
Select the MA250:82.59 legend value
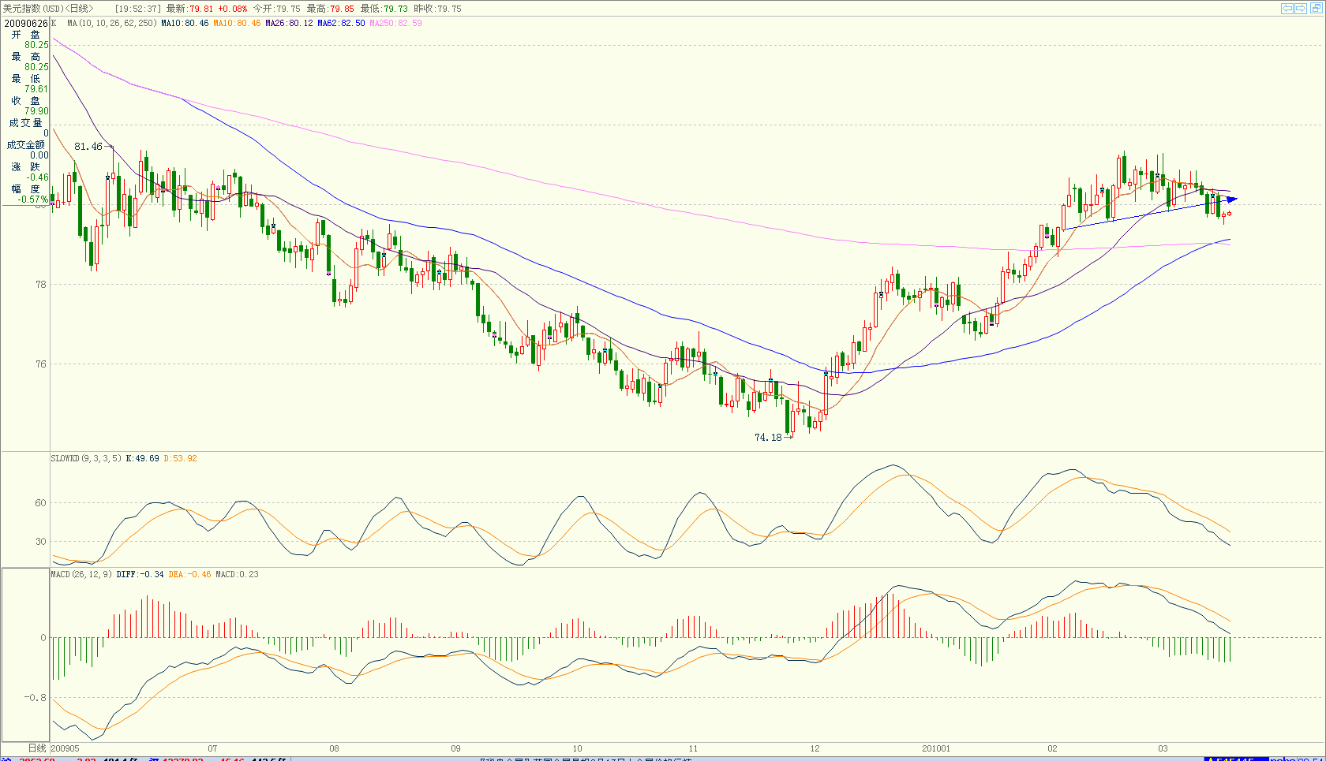[x=395, y=23]
